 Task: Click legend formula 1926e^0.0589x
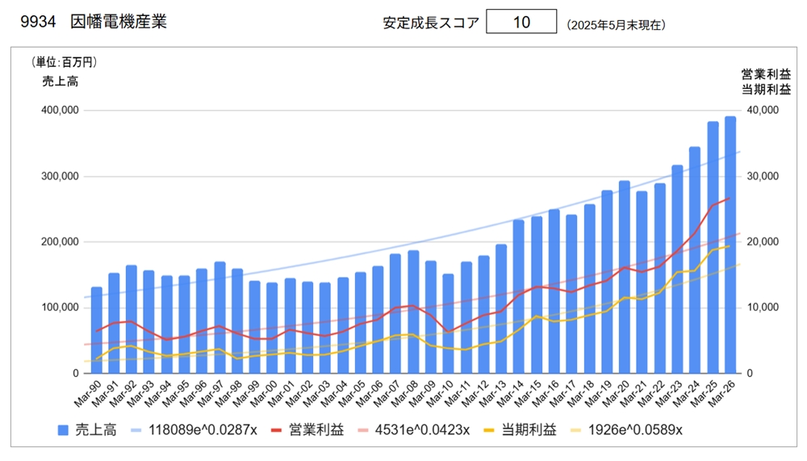(635, 430)
